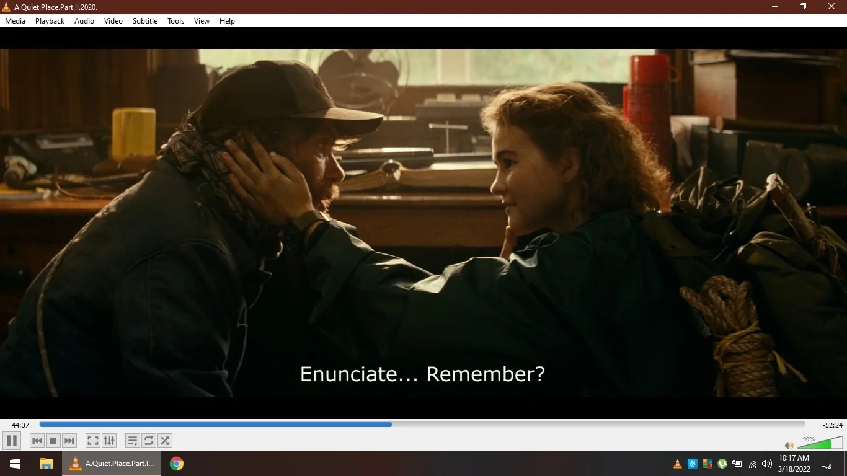847x476 pixels.
Task: Check battery status tray icon
Action: (x=737, y=464)
